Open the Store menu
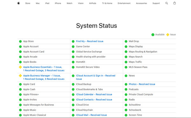 click(28, 3)
